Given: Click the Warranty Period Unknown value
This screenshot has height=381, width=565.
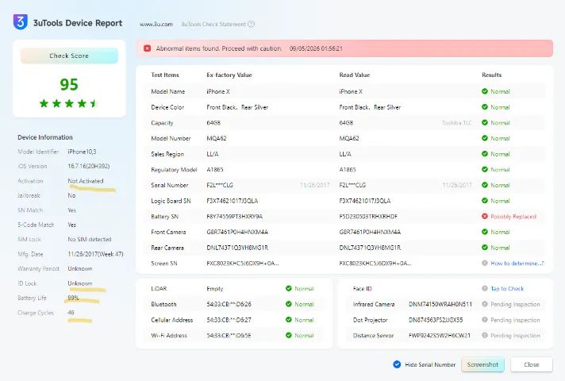Looking at the screenshot, I should (x=80, y=268).
